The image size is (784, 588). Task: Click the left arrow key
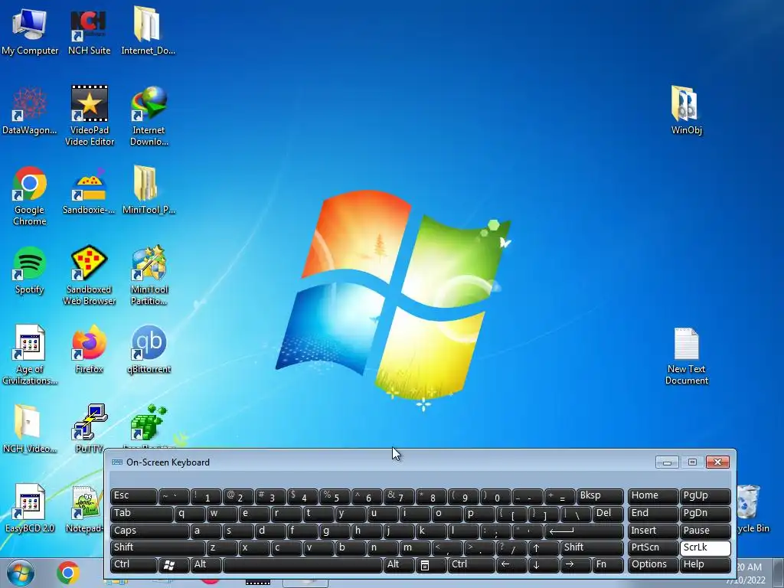[511, 564]
